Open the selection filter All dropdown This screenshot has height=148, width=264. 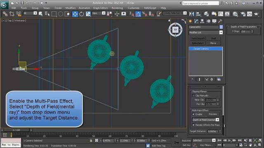(35, 13)
